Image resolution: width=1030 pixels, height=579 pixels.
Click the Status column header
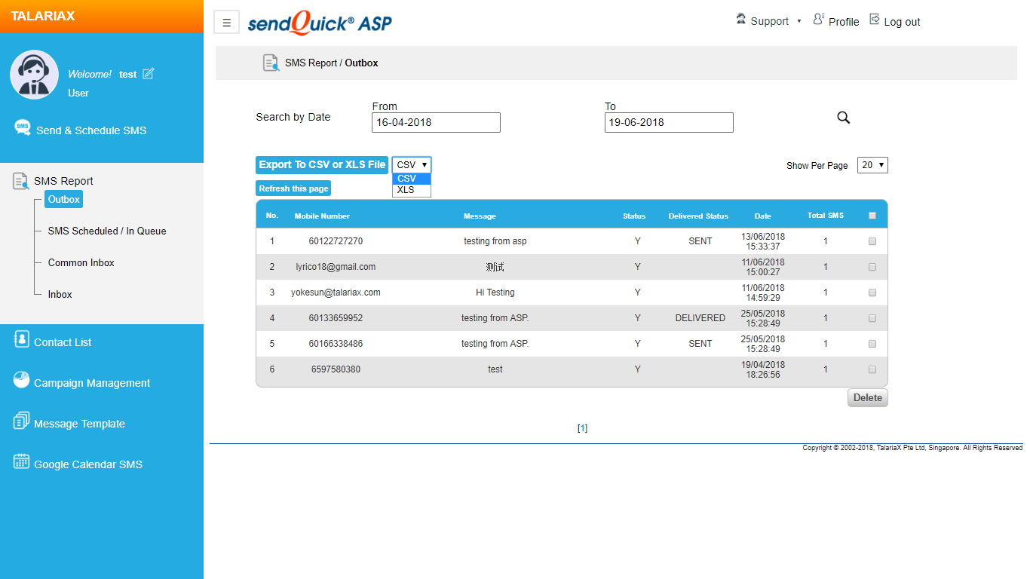pyautogui.click(x=634, y=216)
